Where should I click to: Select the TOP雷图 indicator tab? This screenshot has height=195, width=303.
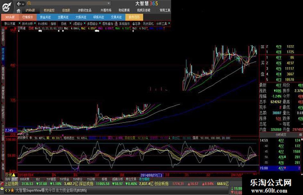(51, 179)
